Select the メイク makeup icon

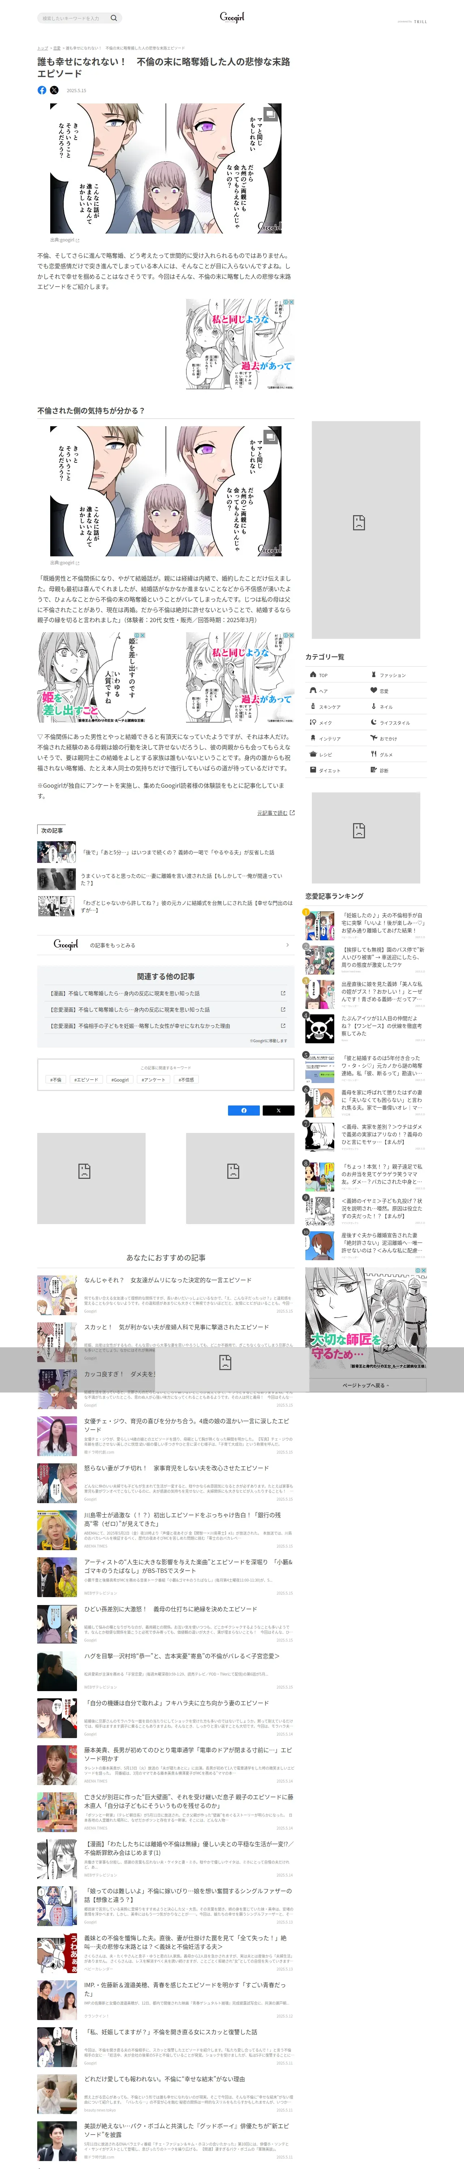pyautogui.click(x=313, y=722)
